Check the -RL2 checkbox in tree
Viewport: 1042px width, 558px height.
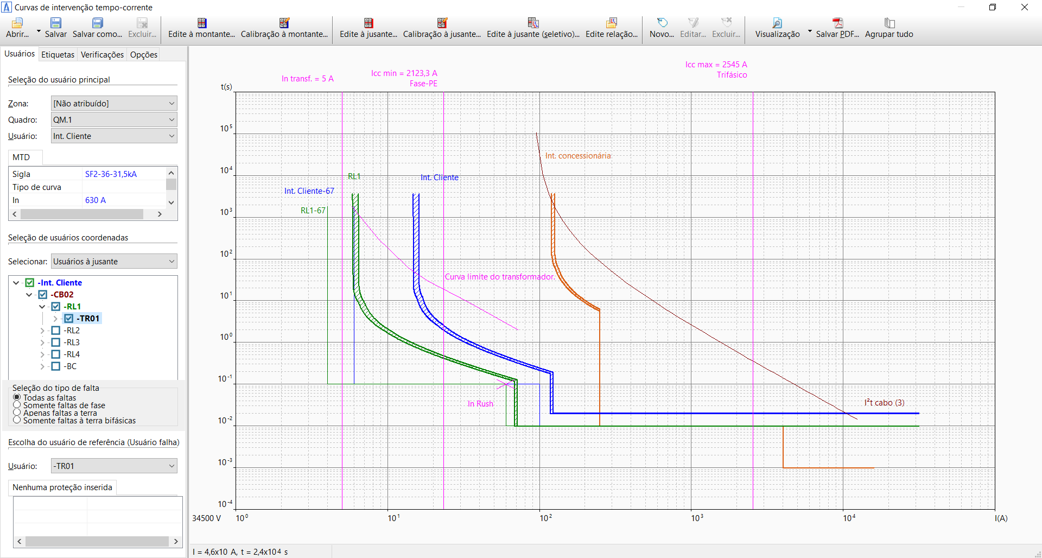pos(55,331)
